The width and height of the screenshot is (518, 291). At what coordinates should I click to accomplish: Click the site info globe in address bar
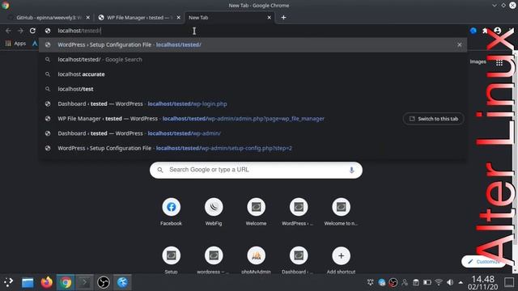[48, 31]
